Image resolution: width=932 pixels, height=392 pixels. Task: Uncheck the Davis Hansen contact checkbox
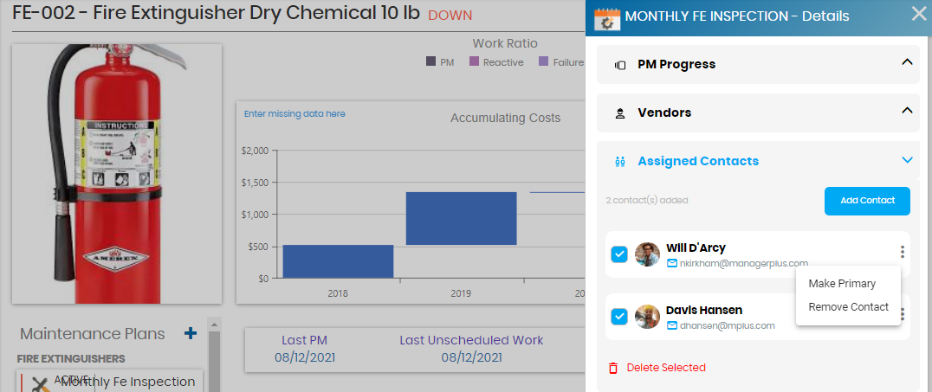point(619,317)
